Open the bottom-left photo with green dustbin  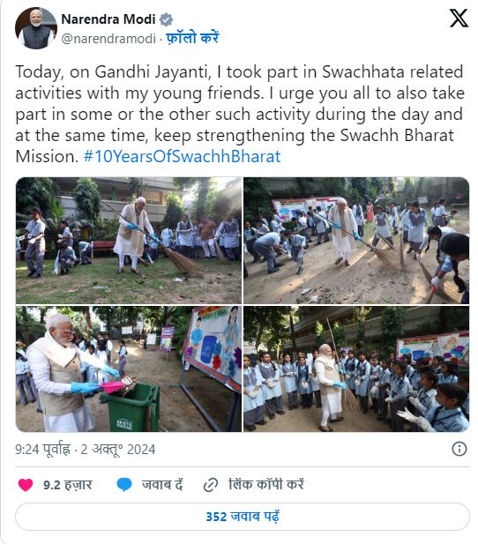coord(129,369)
